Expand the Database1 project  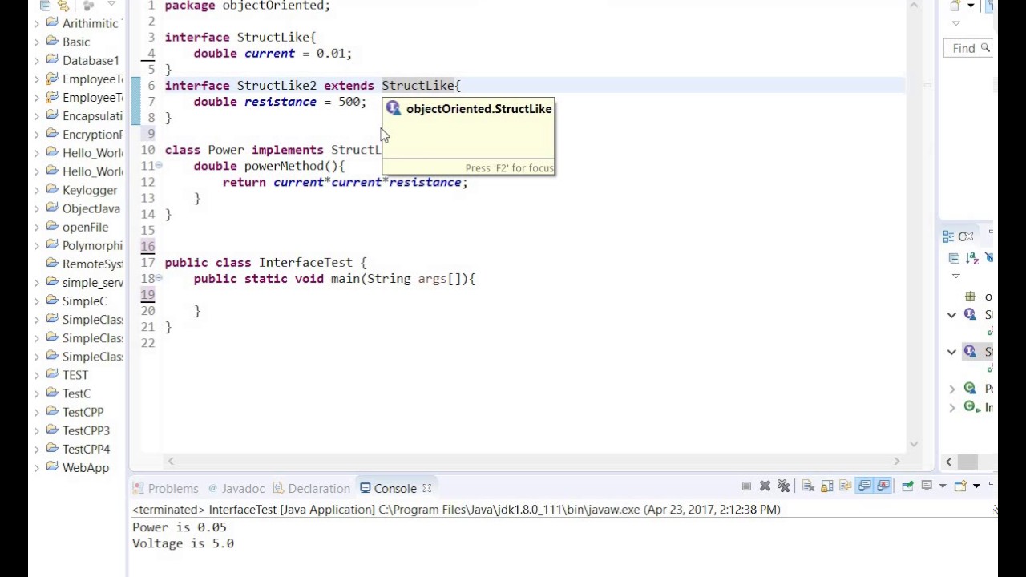tap(37, 60)
